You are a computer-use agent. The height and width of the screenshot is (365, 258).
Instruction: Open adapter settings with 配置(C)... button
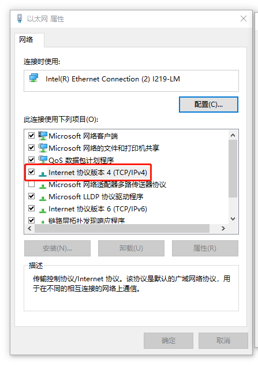tap(208, 105)
